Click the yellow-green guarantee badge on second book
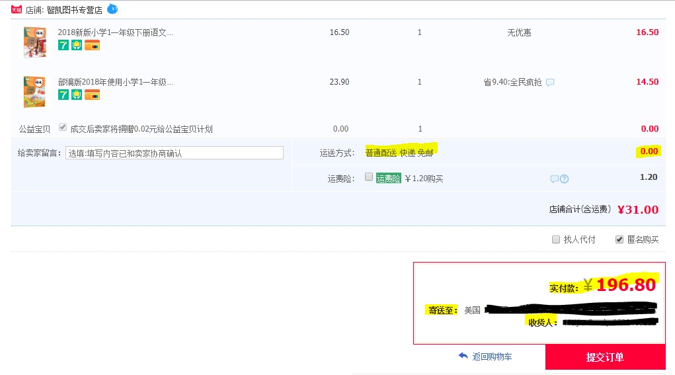Screen dimensions: 675x375 (x=77, y=95)
